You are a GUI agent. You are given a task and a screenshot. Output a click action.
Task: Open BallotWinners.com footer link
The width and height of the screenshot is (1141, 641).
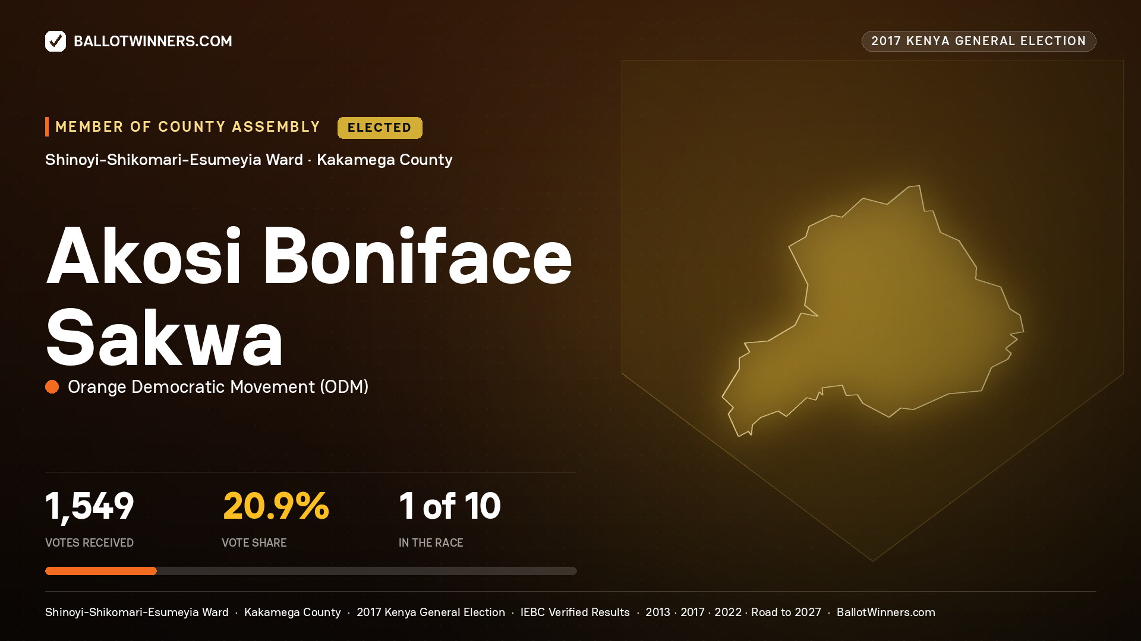886,612
